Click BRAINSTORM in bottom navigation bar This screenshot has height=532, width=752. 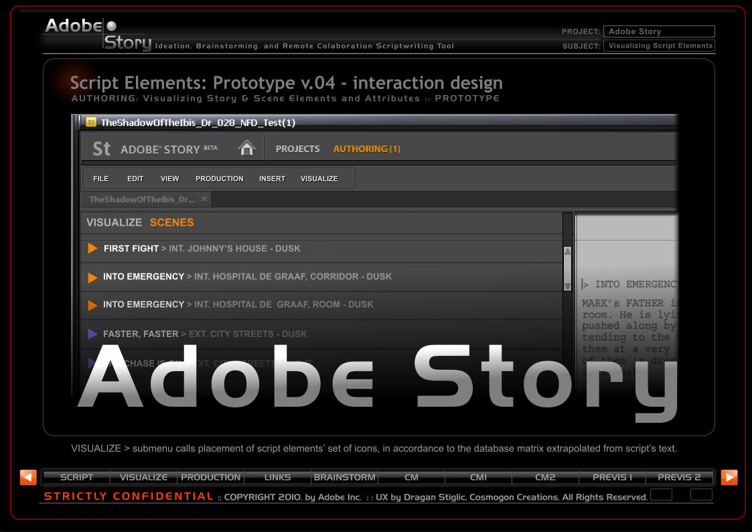344,477
